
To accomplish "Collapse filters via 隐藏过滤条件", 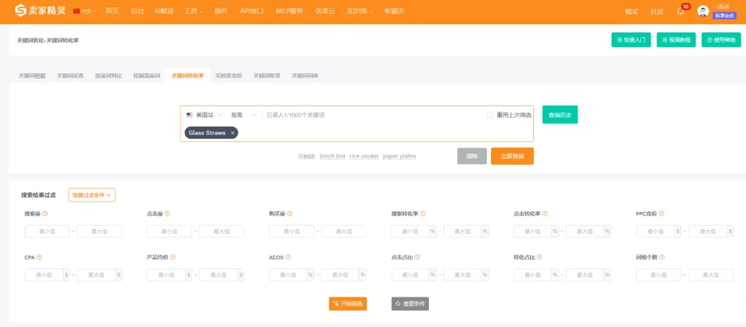I will (92, 195).
